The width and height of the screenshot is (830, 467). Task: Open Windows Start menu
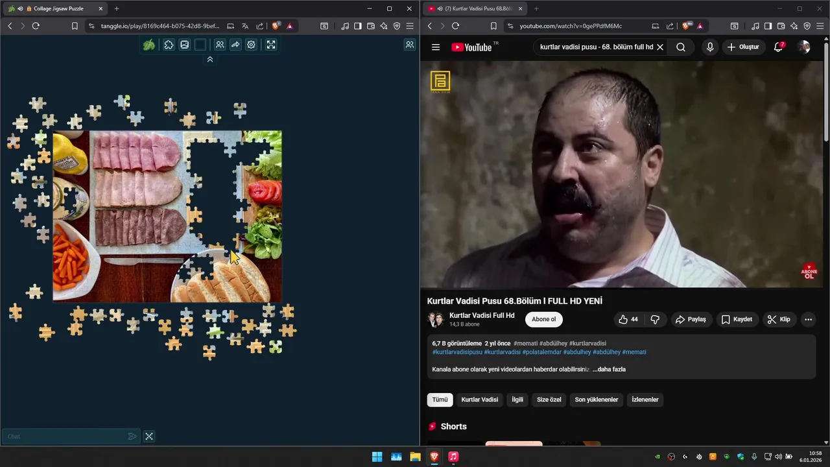click(377, 457)
